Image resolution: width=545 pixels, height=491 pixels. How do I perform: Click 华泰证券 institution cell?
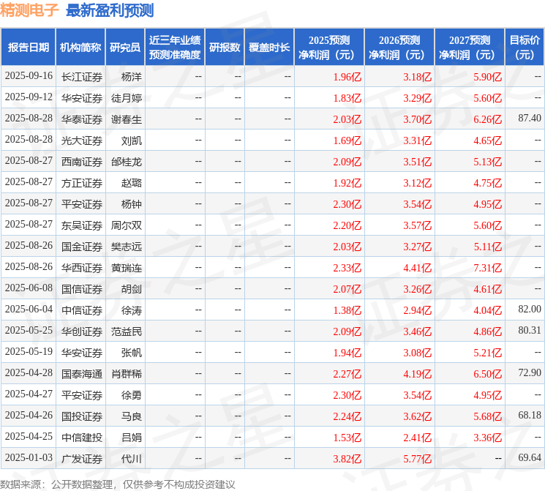(x=82, y=119)
